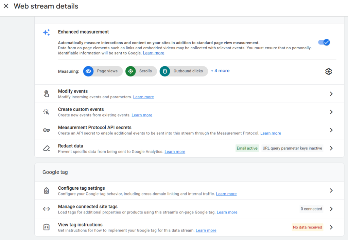This screenshot has width=348, height=240.
Task: Open Manage connected site tags row
Action: (x=189, y=209)
